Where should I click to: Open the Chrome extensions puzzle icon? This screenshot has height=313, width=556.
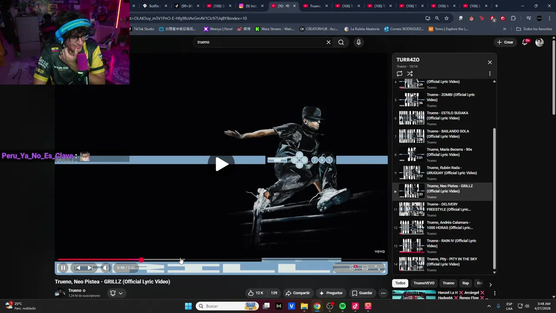click(513, 18)
